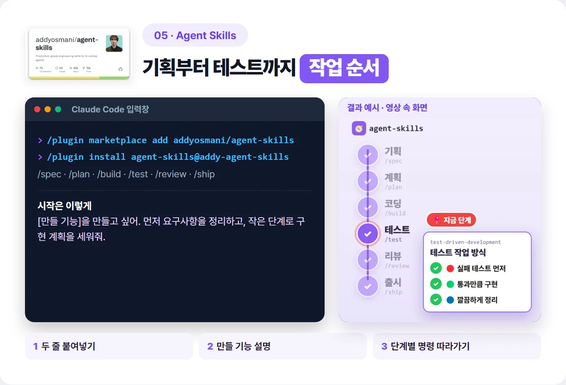Viewport: 566px width, 385px height.
Task: Click the 기획 step label
Action: pos(393,151)
